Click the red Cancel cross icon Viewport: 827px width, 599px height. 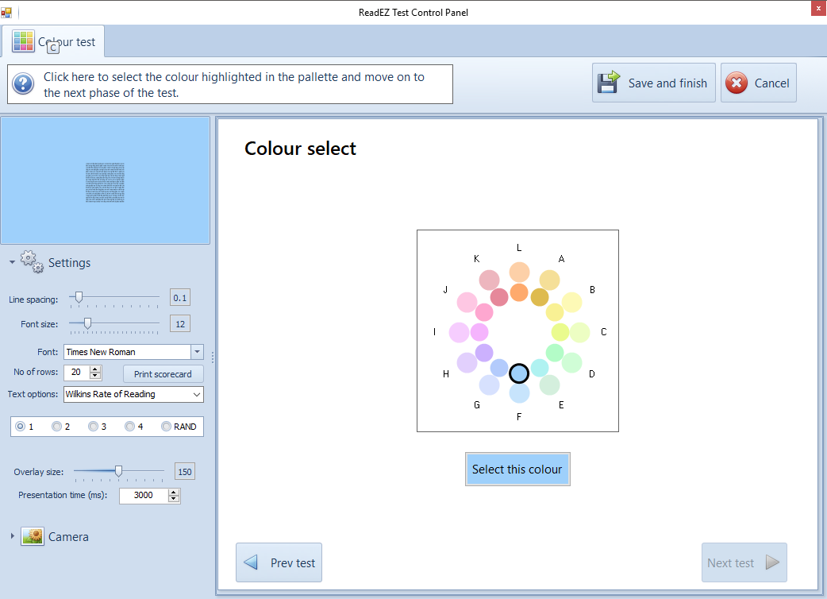(x=737, y=83)
